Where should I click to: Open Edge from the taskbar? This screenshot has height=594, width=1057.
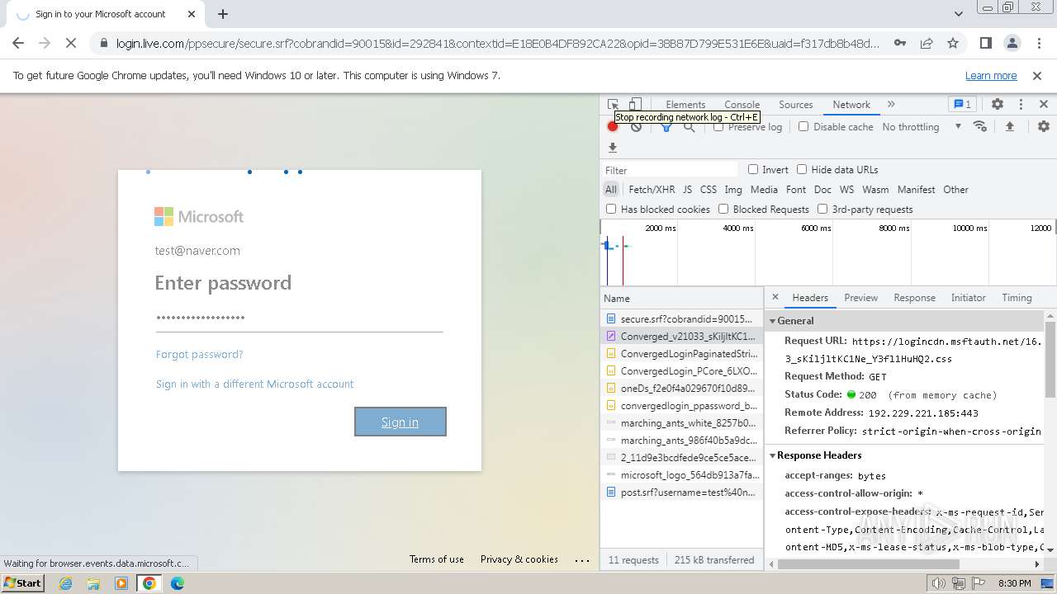[x=177, y=583]
